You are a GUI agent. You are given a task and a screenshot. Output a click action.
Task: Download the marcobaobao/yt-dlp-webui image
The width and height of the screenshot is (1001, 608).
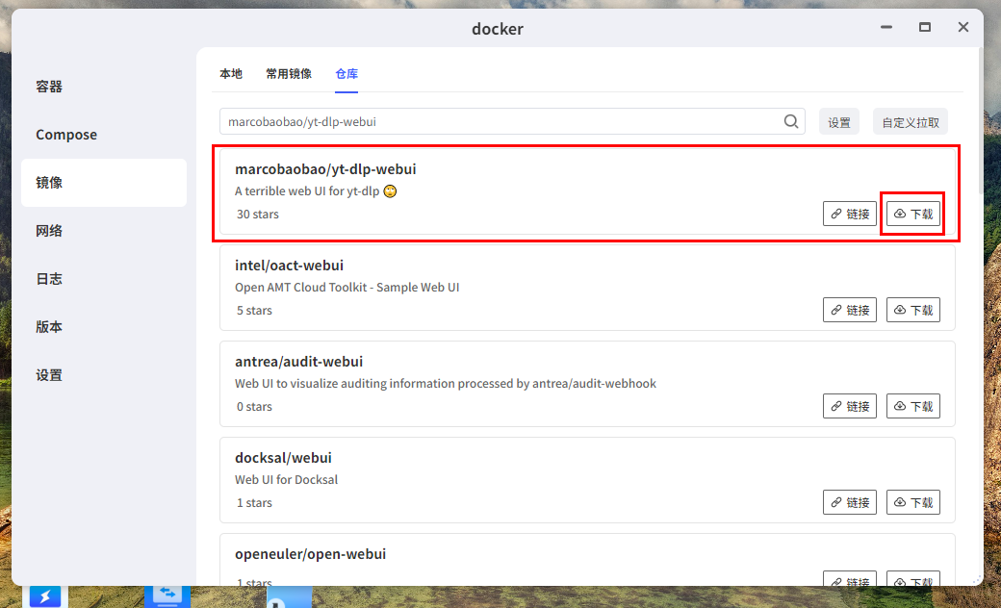click(912, 214)
